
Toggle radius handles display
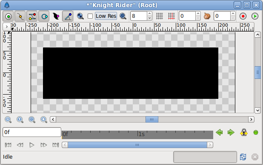tap(44, 16)
